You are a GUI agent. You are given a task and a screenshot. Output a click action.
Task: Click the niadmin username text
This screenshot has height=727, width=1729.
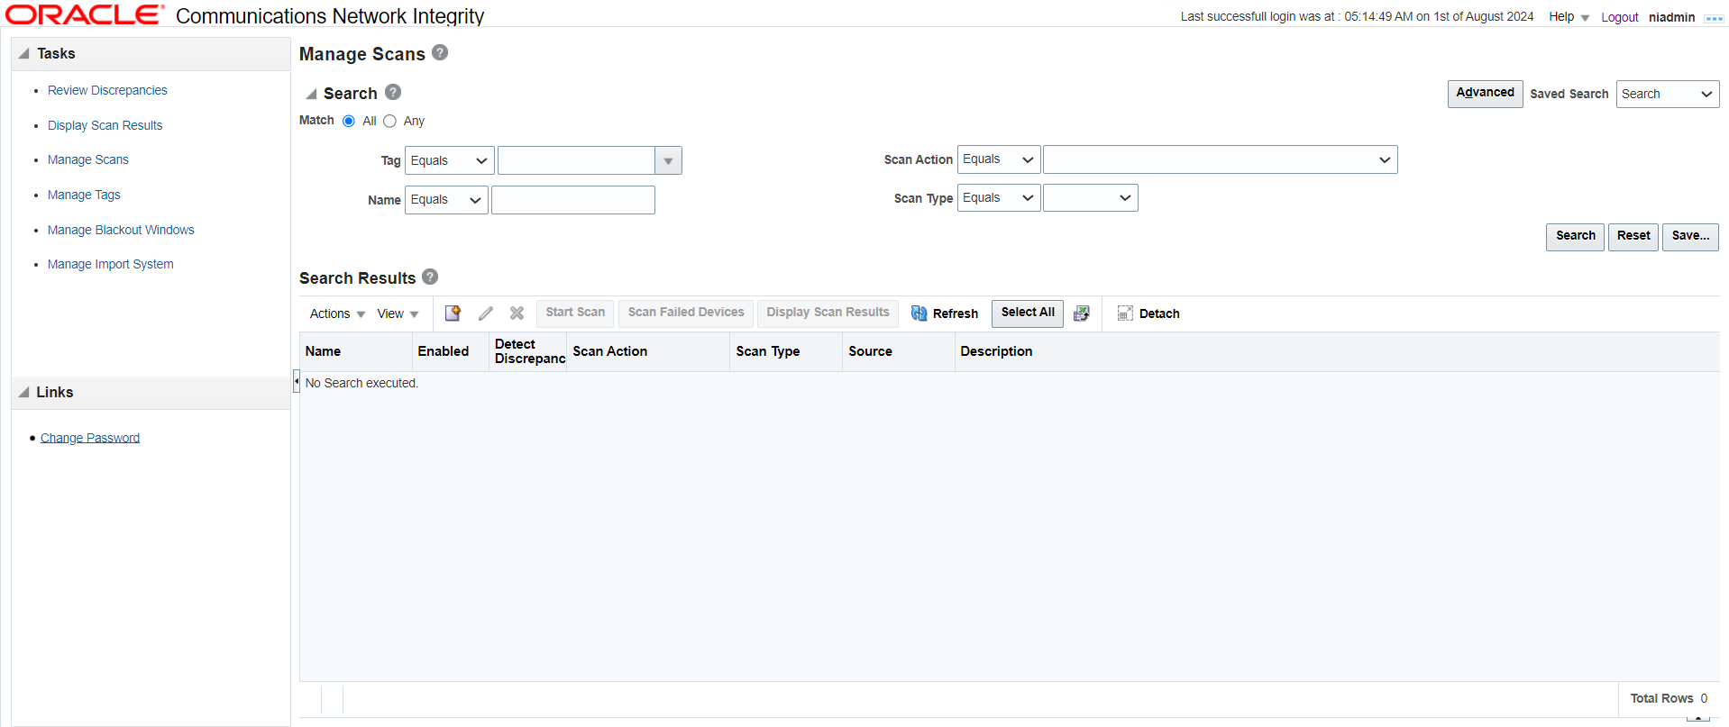point(1671,17)
